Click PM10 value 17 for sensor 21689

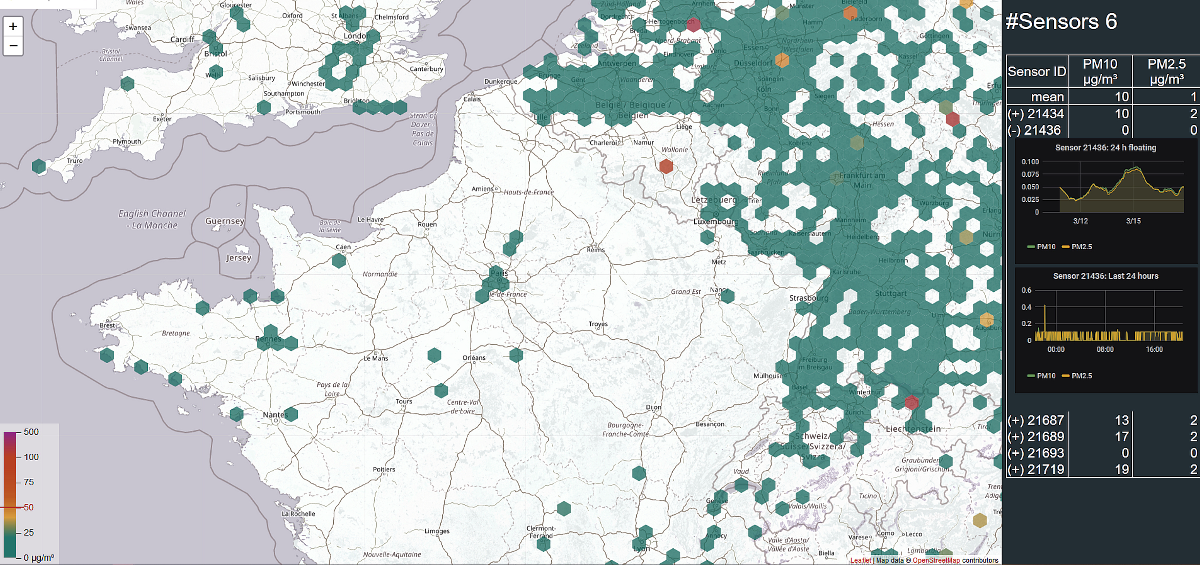click(1122, 436)
